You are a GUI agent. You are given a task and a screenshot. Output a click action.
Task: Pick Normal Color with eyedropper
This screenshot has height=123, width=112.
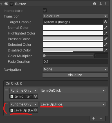pyautogui.click(x=106, y=27)
